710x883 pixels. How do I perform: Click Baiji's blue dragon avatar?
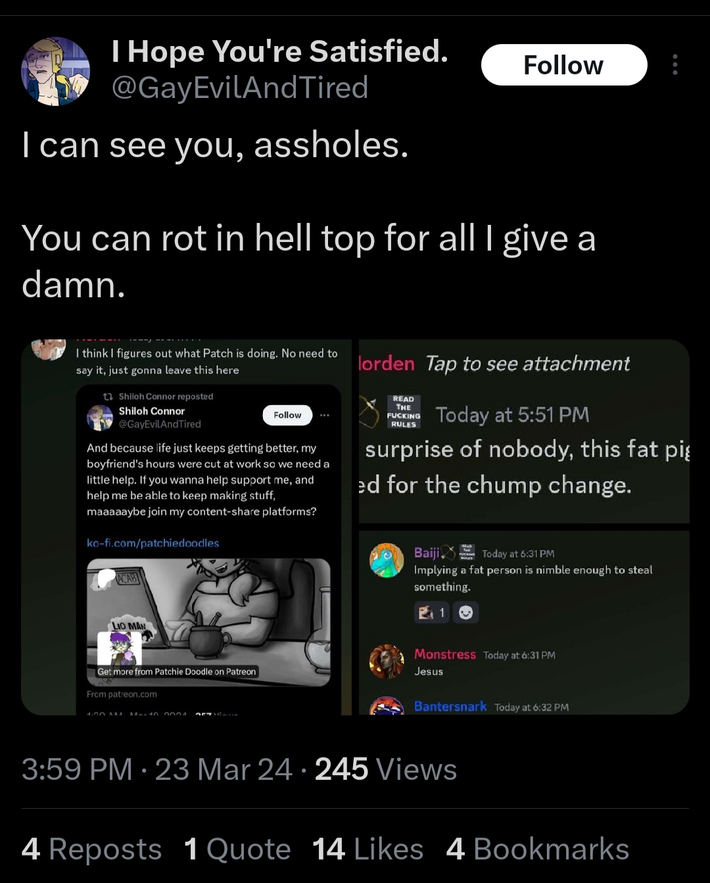point(387,560)
